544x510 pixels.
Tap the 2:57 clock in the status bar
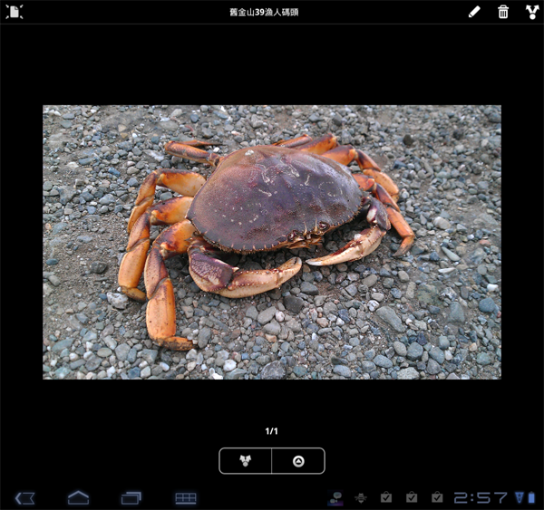481,498
